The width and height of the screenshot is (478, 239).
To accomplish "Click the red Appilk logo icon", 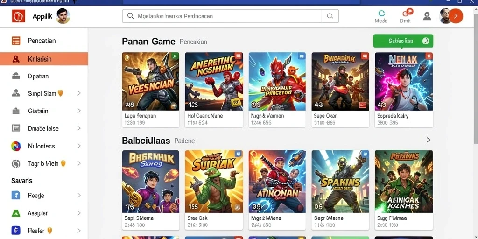I will pos(18,16).
